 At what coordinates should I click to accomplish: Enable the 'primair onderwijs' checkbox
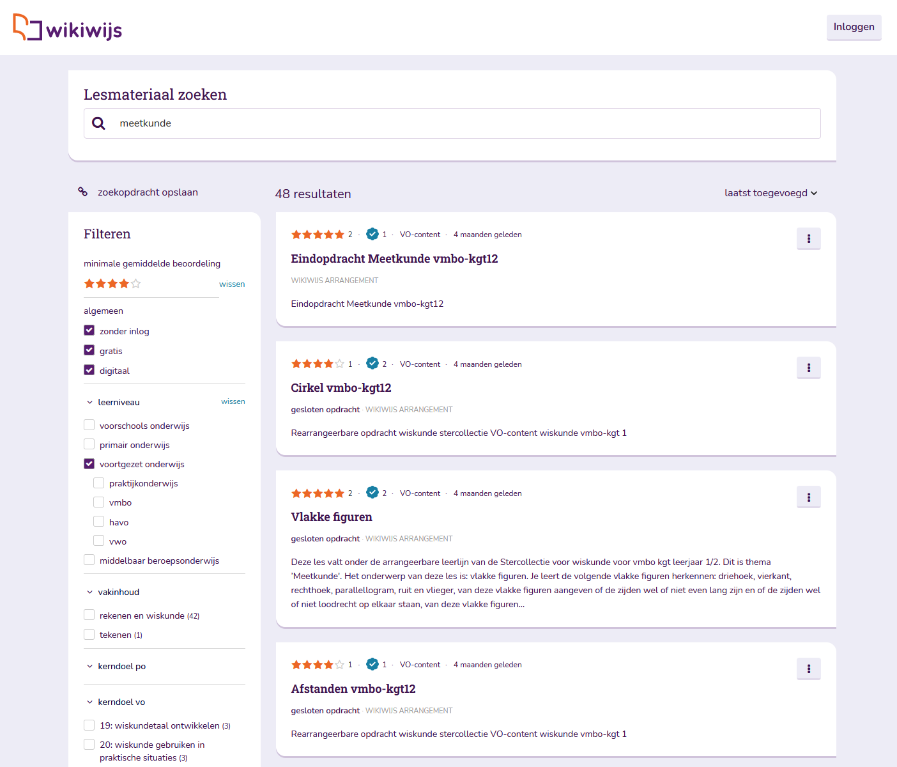[x=89, y=445]
